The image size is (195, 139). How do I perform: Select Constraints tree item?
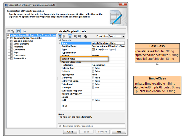click(x=20, y=56)
